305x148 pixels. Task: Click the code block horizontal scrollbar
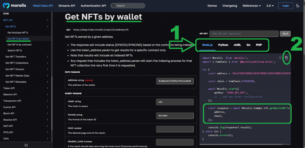241,144
